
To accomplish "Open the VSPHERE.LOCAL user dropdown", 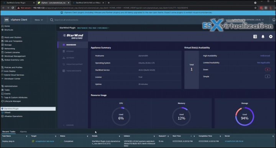I will point(247,20).
